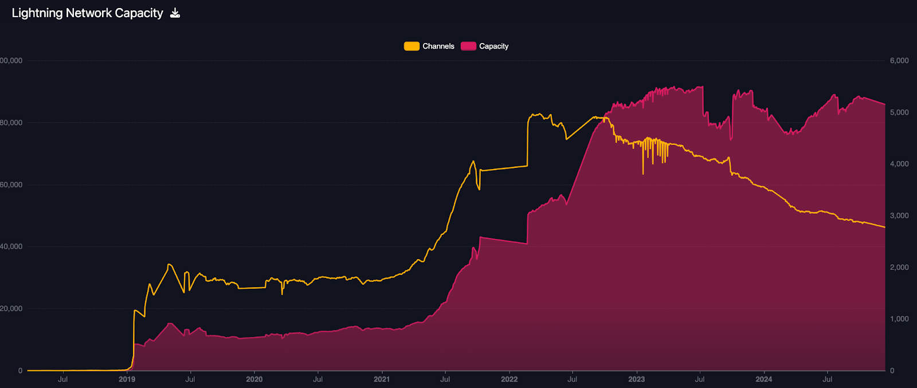The image size is (917, 388).
Task: Toggle the Capacity series legend label
Action: click(x=493, y=46)
